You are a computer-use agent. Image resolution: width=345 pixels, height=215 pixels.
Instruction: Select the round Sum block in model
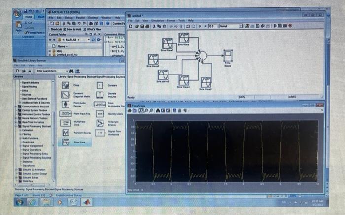(x=202, y=55)
